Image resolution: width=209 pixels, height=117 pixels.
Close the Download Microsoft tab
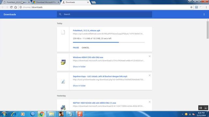(x=58, y=2)
